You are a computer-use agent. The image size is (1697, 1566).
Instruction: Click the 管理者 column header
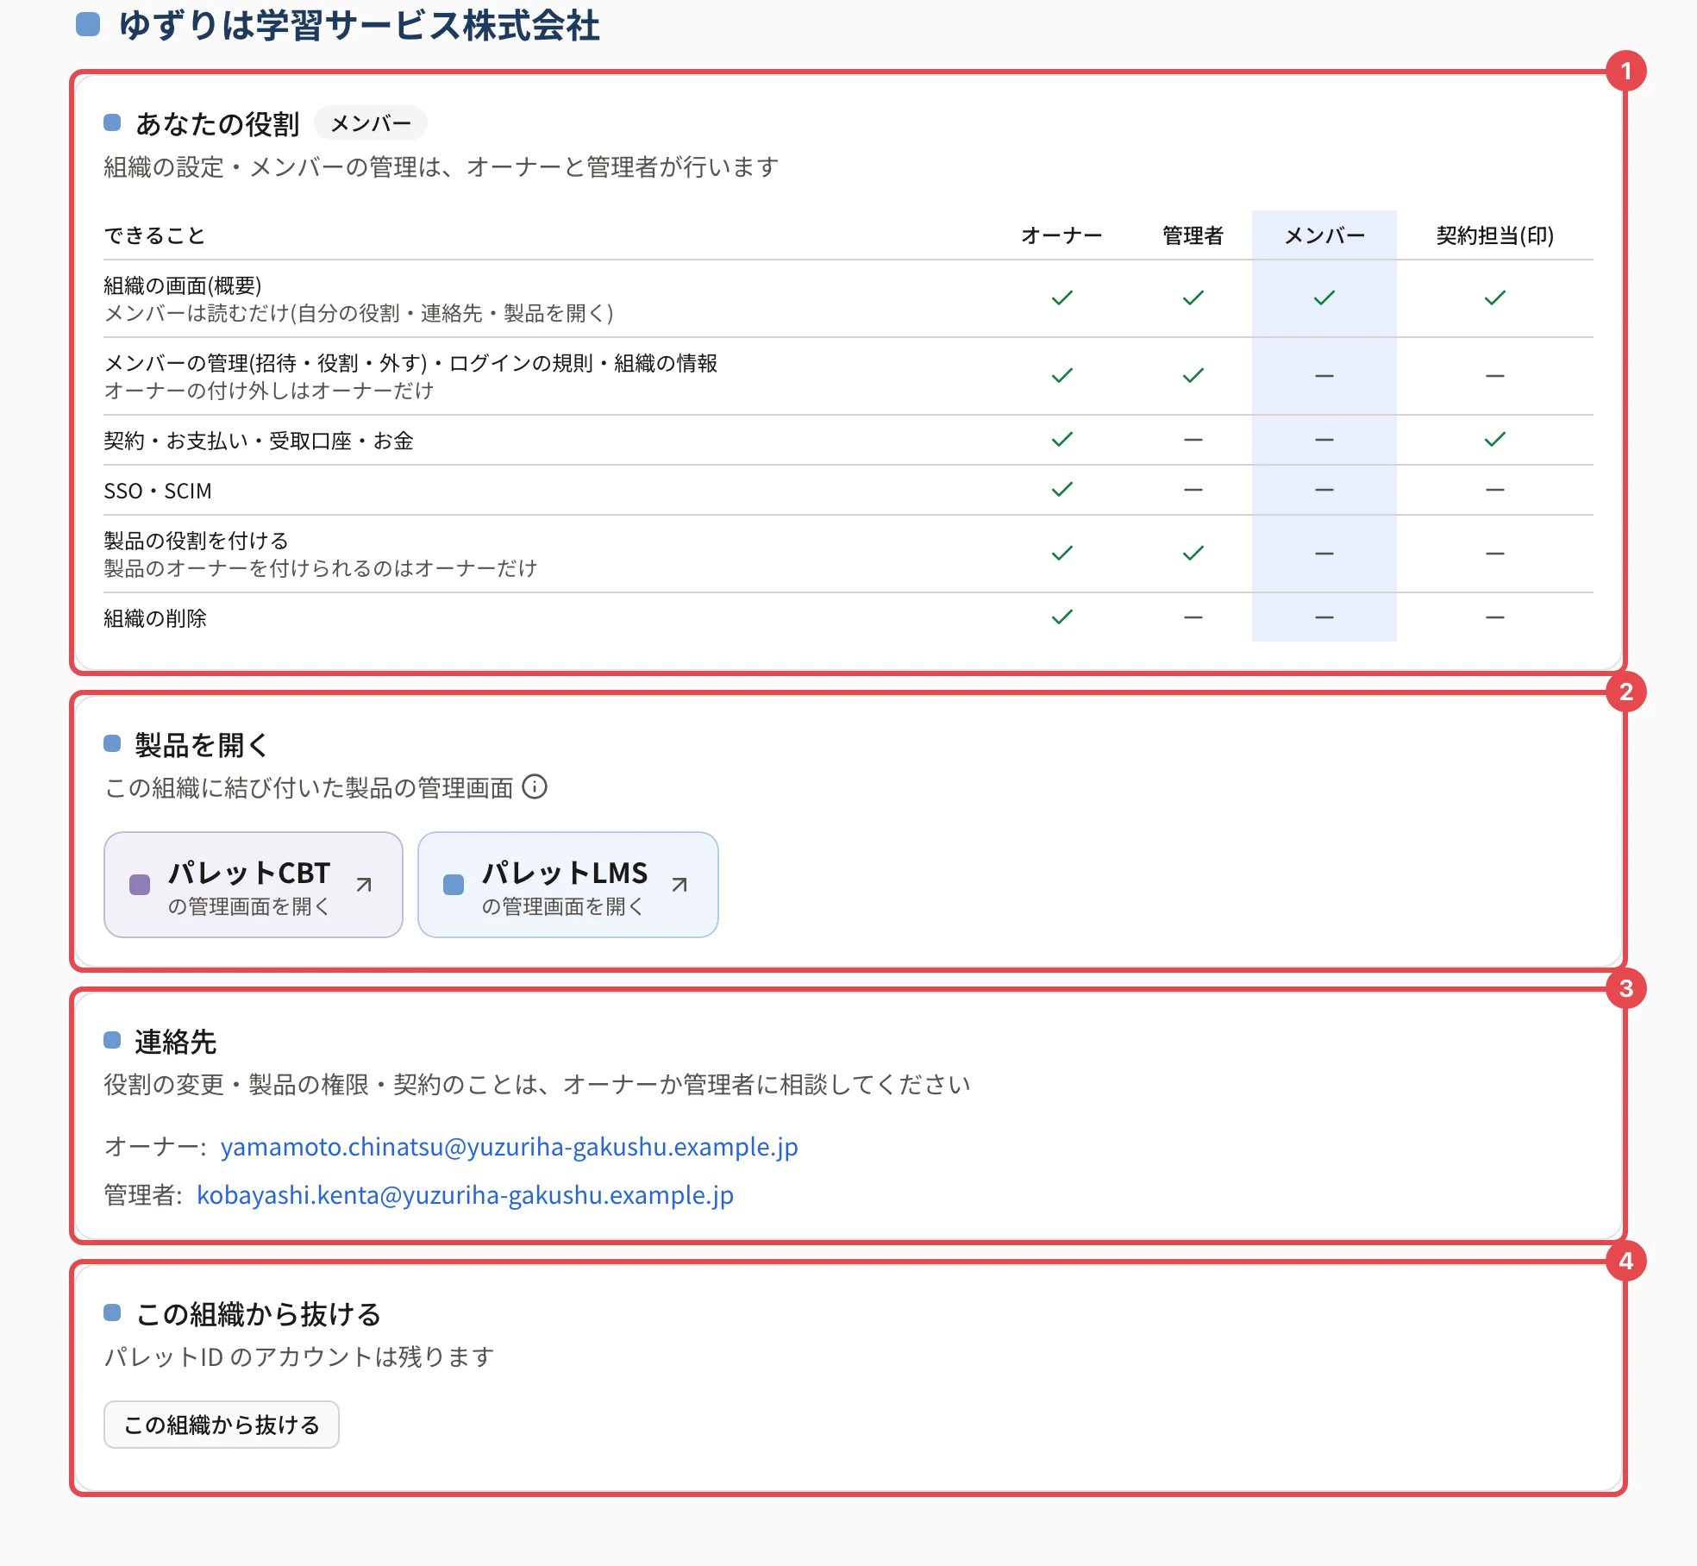pos(1193,235)
